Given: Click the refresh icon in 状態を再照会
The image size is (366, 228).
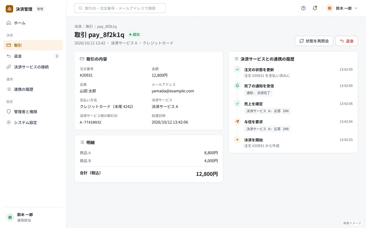Looking at the screenshot, I should (x=302, y=41).
